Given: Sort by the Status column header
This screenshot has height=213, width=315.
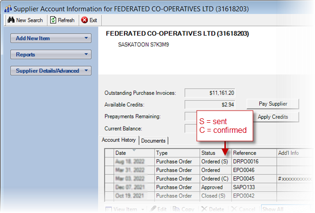Looking at the screenshot, I should point(215,153).
